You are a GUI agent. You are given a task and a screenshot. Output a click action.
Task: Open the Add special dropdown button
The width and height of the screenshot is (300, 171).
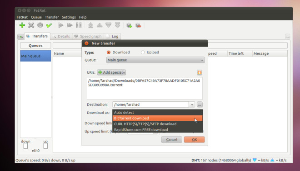111,72
